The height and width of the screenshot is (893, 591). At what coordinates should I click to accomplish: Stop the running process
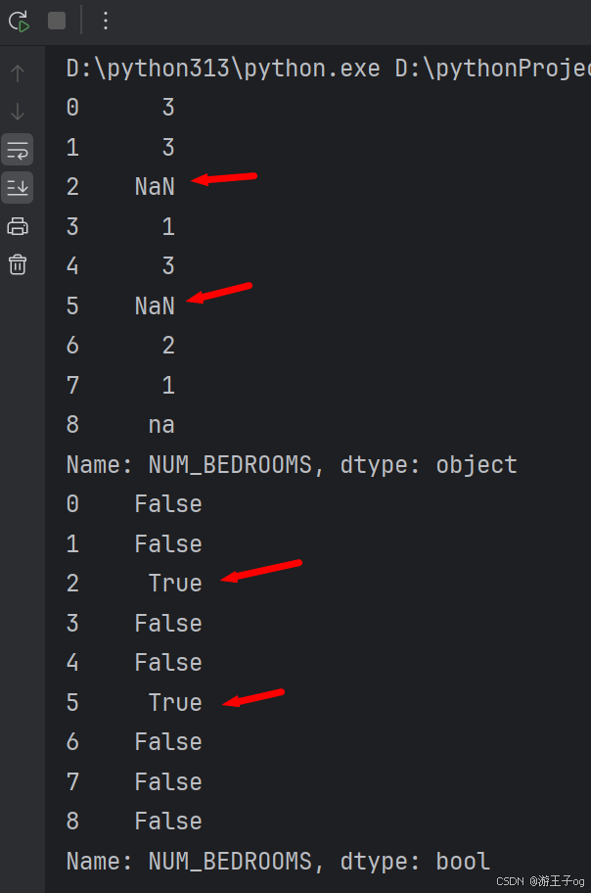pos(57,20)
